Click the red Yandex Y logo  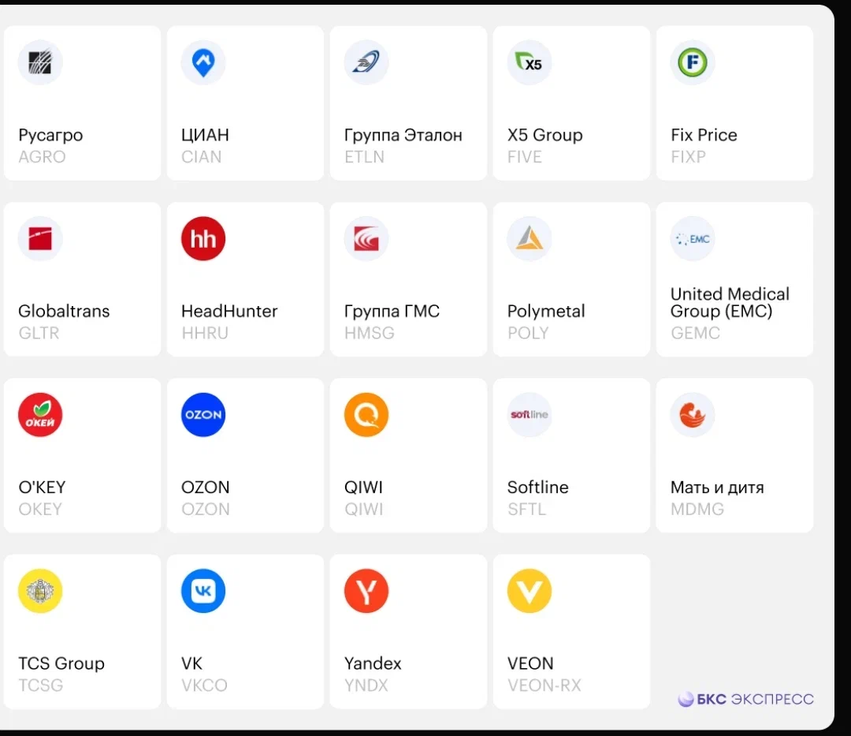(x=366, y=591)
